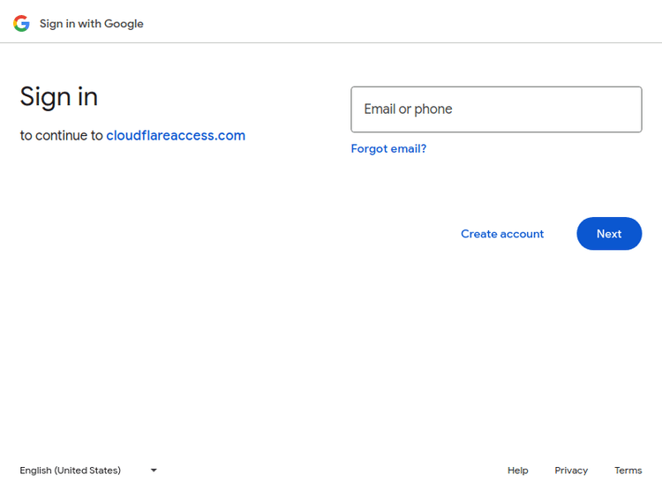Viewport: 662px width, 497px height.
Task: Open the Terms link in footer
Action: 628,471
